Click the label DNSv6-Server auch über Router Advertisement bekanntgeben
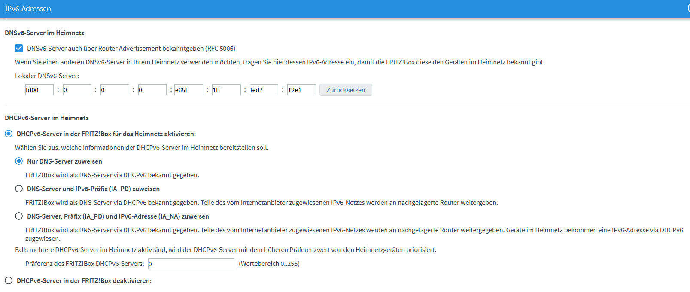The height and width of the screenshot is (292, 690). click(131, 49)
